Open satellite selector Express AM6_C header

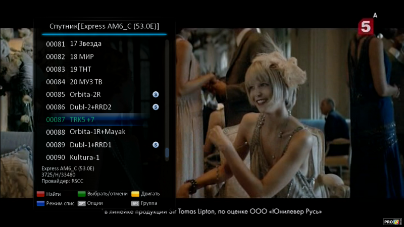point(104,26)
